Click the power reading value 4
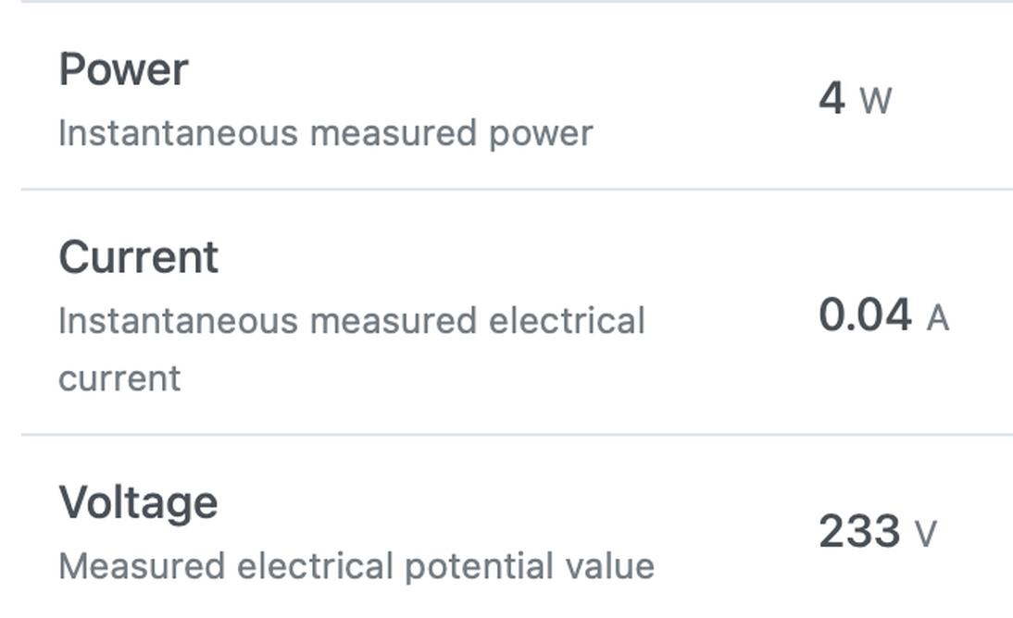Screen dimensions: 1013x618 [x=832, y=98]
